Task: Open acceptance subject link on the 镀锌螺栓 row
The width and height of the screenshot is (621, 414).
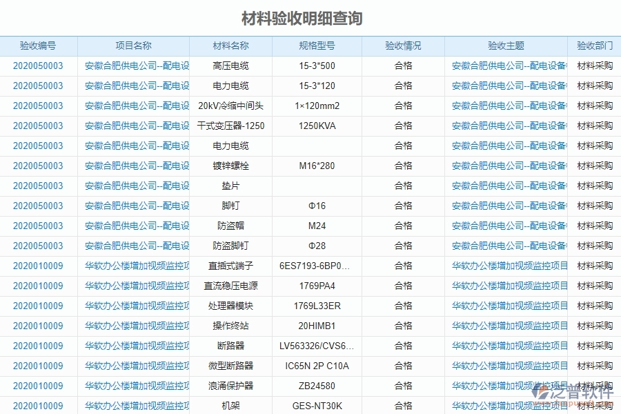Action: click(506, 166)
